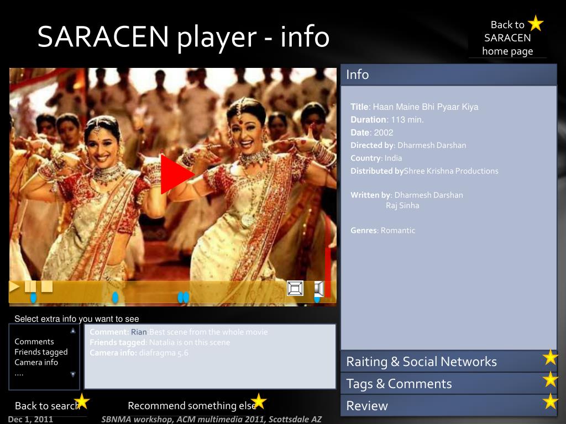The image size is (566, 424).
Task: Click the comment "Best scene from the whole movie"
Action: point(208,332)
